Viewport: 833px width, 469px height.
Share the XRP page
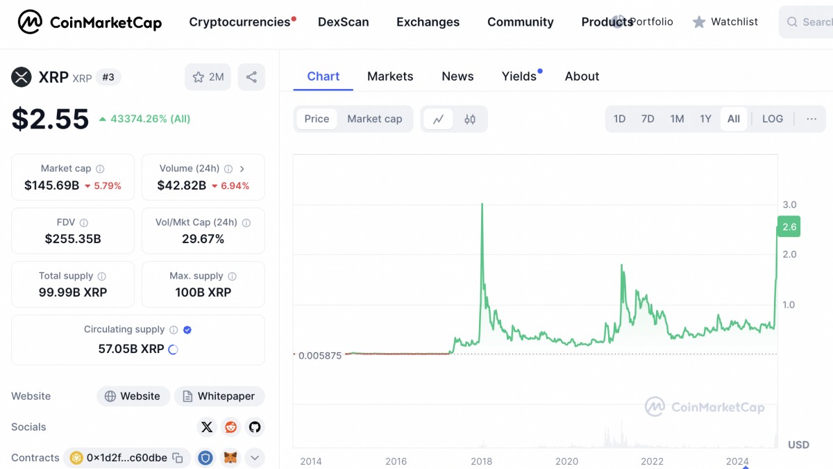click(251, 77)
